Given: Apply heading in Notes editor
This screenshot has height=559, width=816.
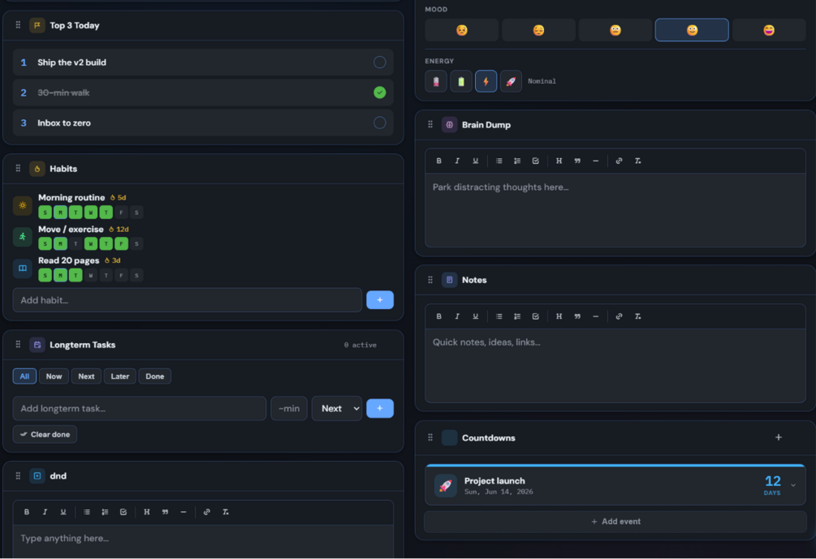Looking at the screenshot, I should coord(559,316).
